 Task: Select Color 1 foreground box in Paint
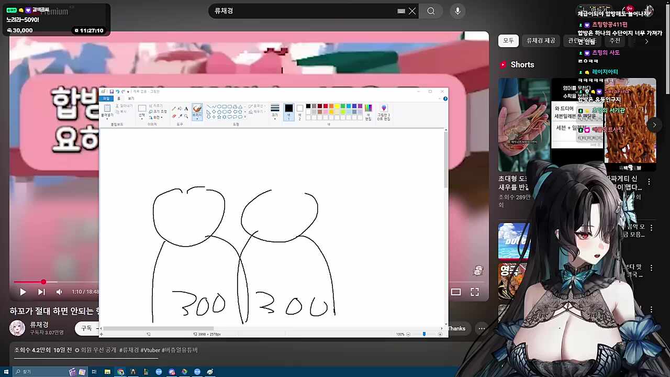288,112
